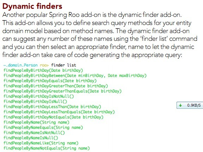Click the roo> prompt
Image resolution: width=203 pixels, height=152 pixels.
point(44,65)
